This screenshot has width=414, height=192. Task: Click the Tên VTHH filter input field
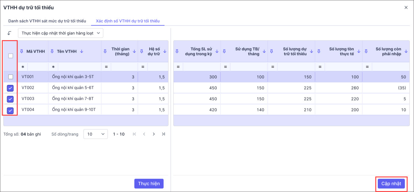[79, 67]
